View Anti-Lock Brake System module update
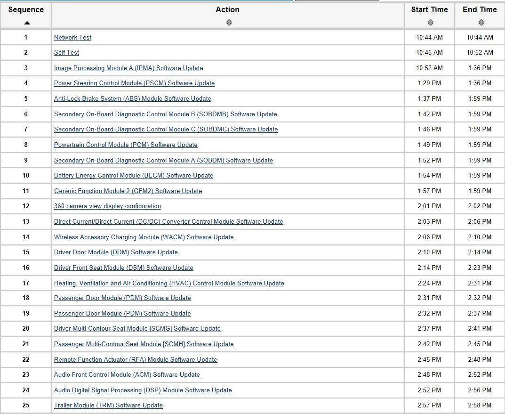 coord(132,99)
